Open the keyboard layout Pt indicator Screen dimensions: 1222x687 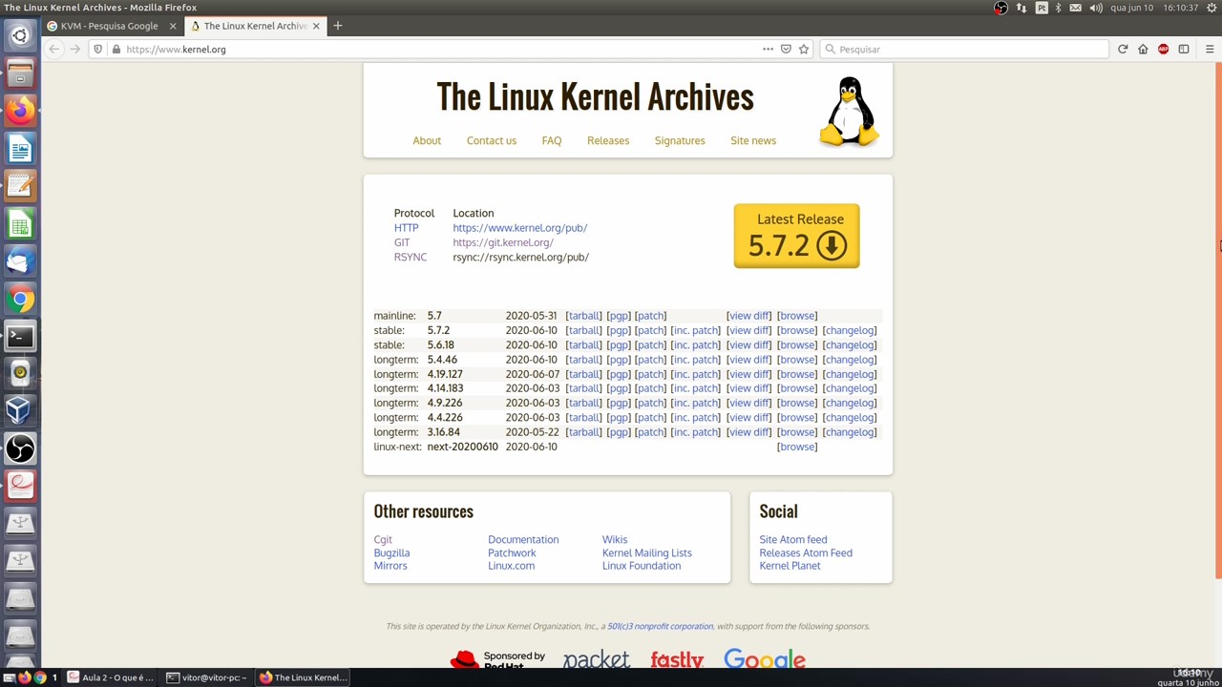[1042, 8]
